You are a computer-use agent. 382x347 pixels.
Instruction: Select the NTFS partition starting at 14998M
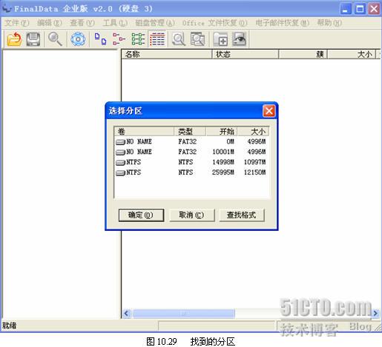point(191,162)
